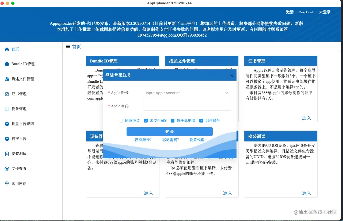Click the badge icon beside 证书管理
The width and height of the screenshot is (343, 221).
pos(7,94)
